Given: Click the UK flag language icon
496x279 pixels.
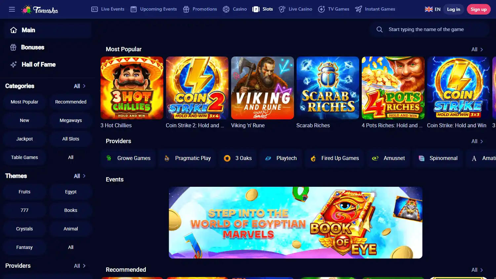Looking at the screenshot, I should 429,9.
